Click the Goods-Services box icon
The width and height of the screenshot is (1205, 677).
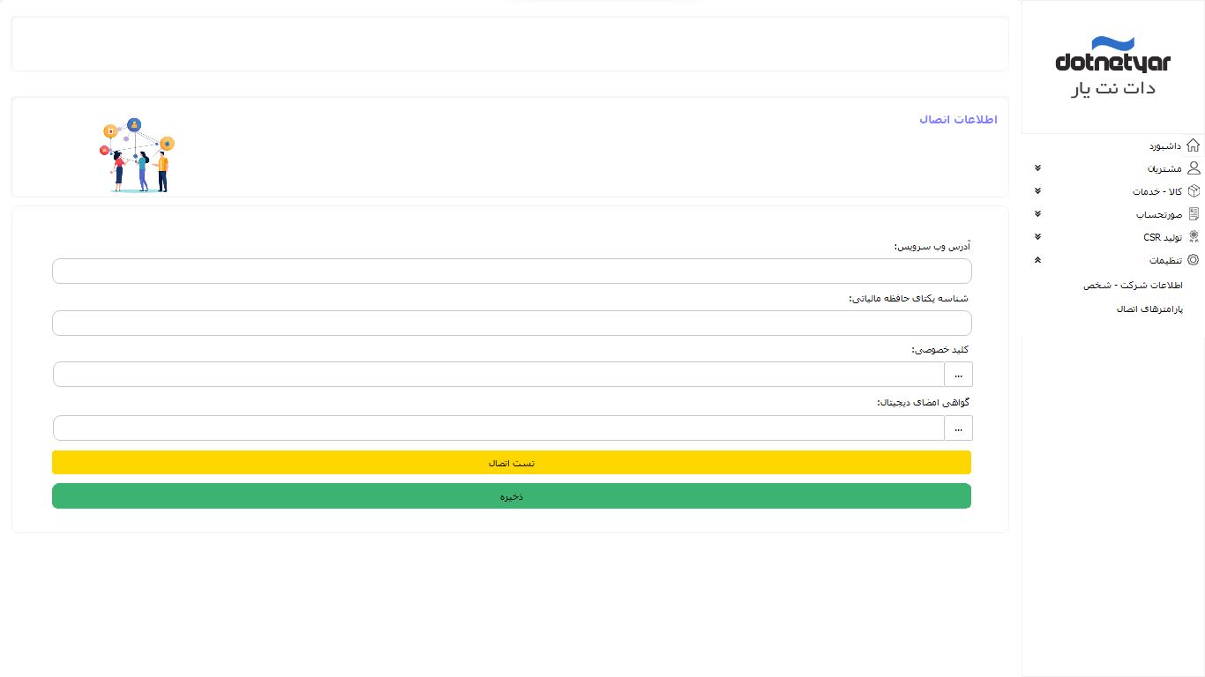[1193, 191]
